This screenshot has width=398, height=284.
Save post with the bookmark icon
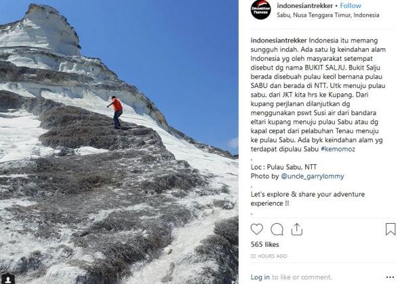click(391, 229)
